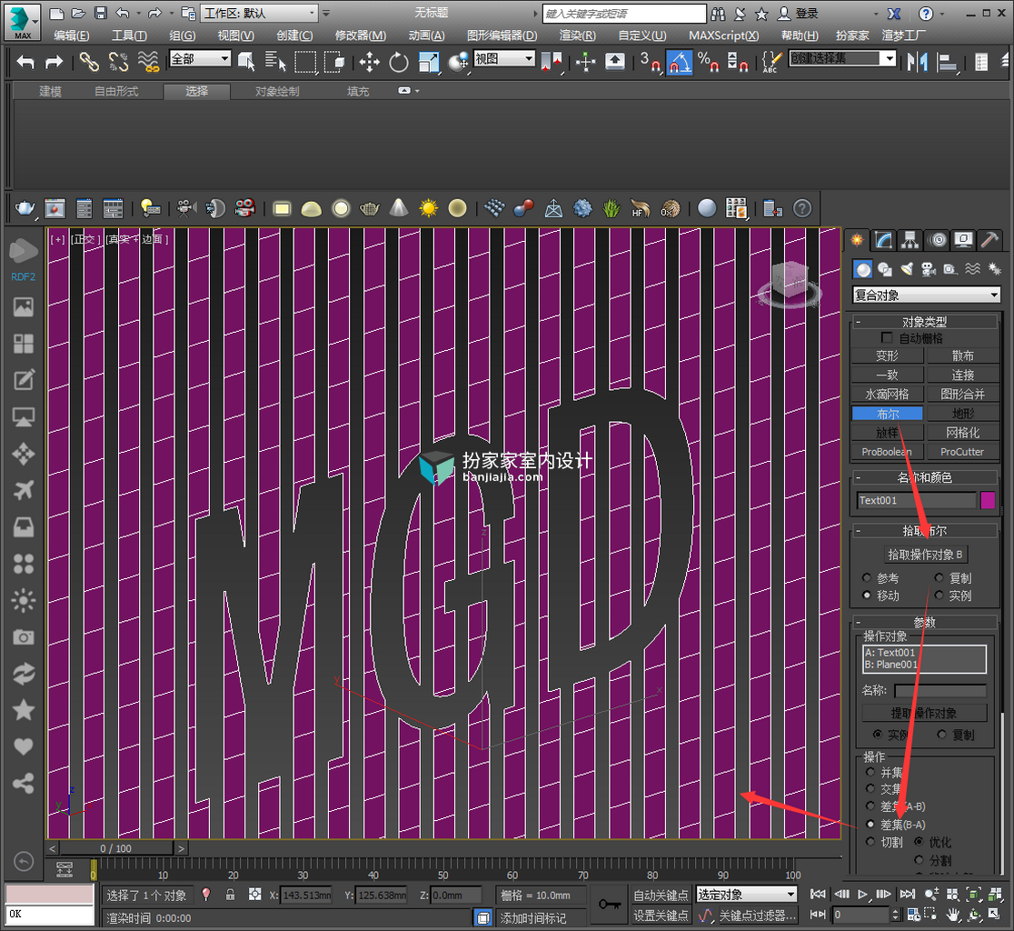1014x931 pixels.
Task: Select the Link tool in main toolbar
Action: tap(89, 62)
